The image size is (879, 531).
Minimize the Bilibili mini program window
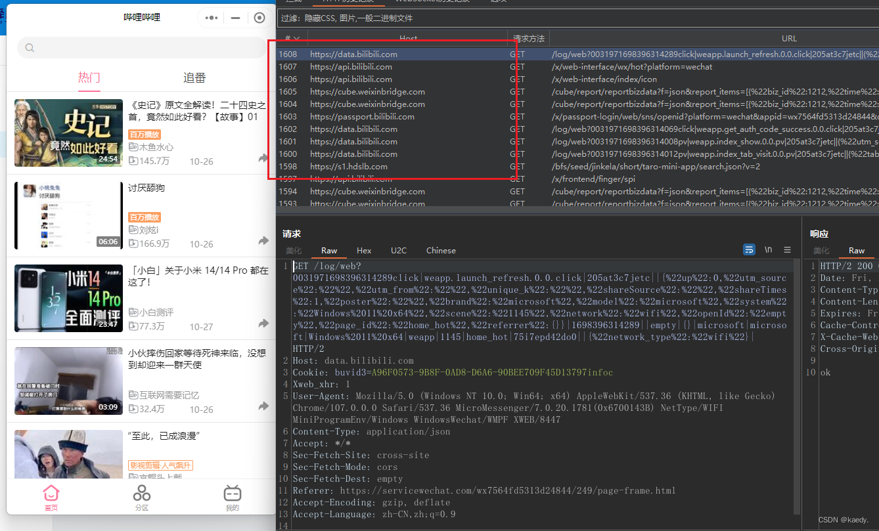[x=235, y=18]
